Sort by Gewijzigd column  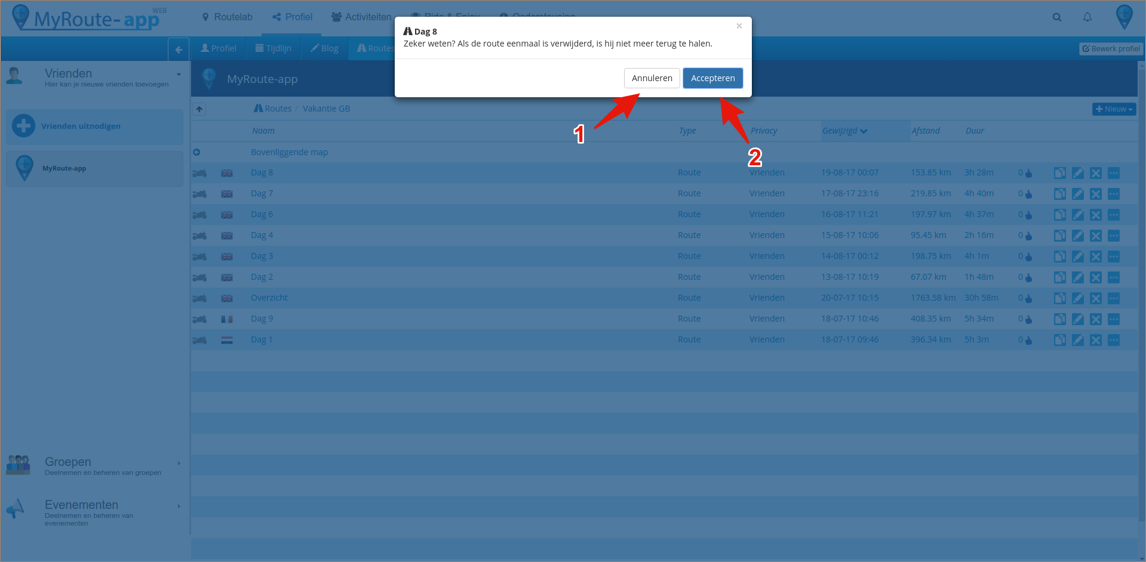point(844,131)
